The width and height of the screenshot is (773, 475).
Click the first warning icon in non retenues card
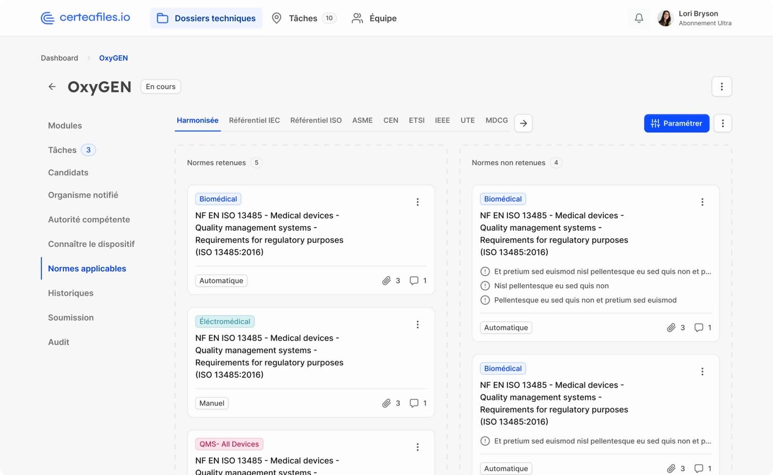pyautogui.click(x=485, y=271)
